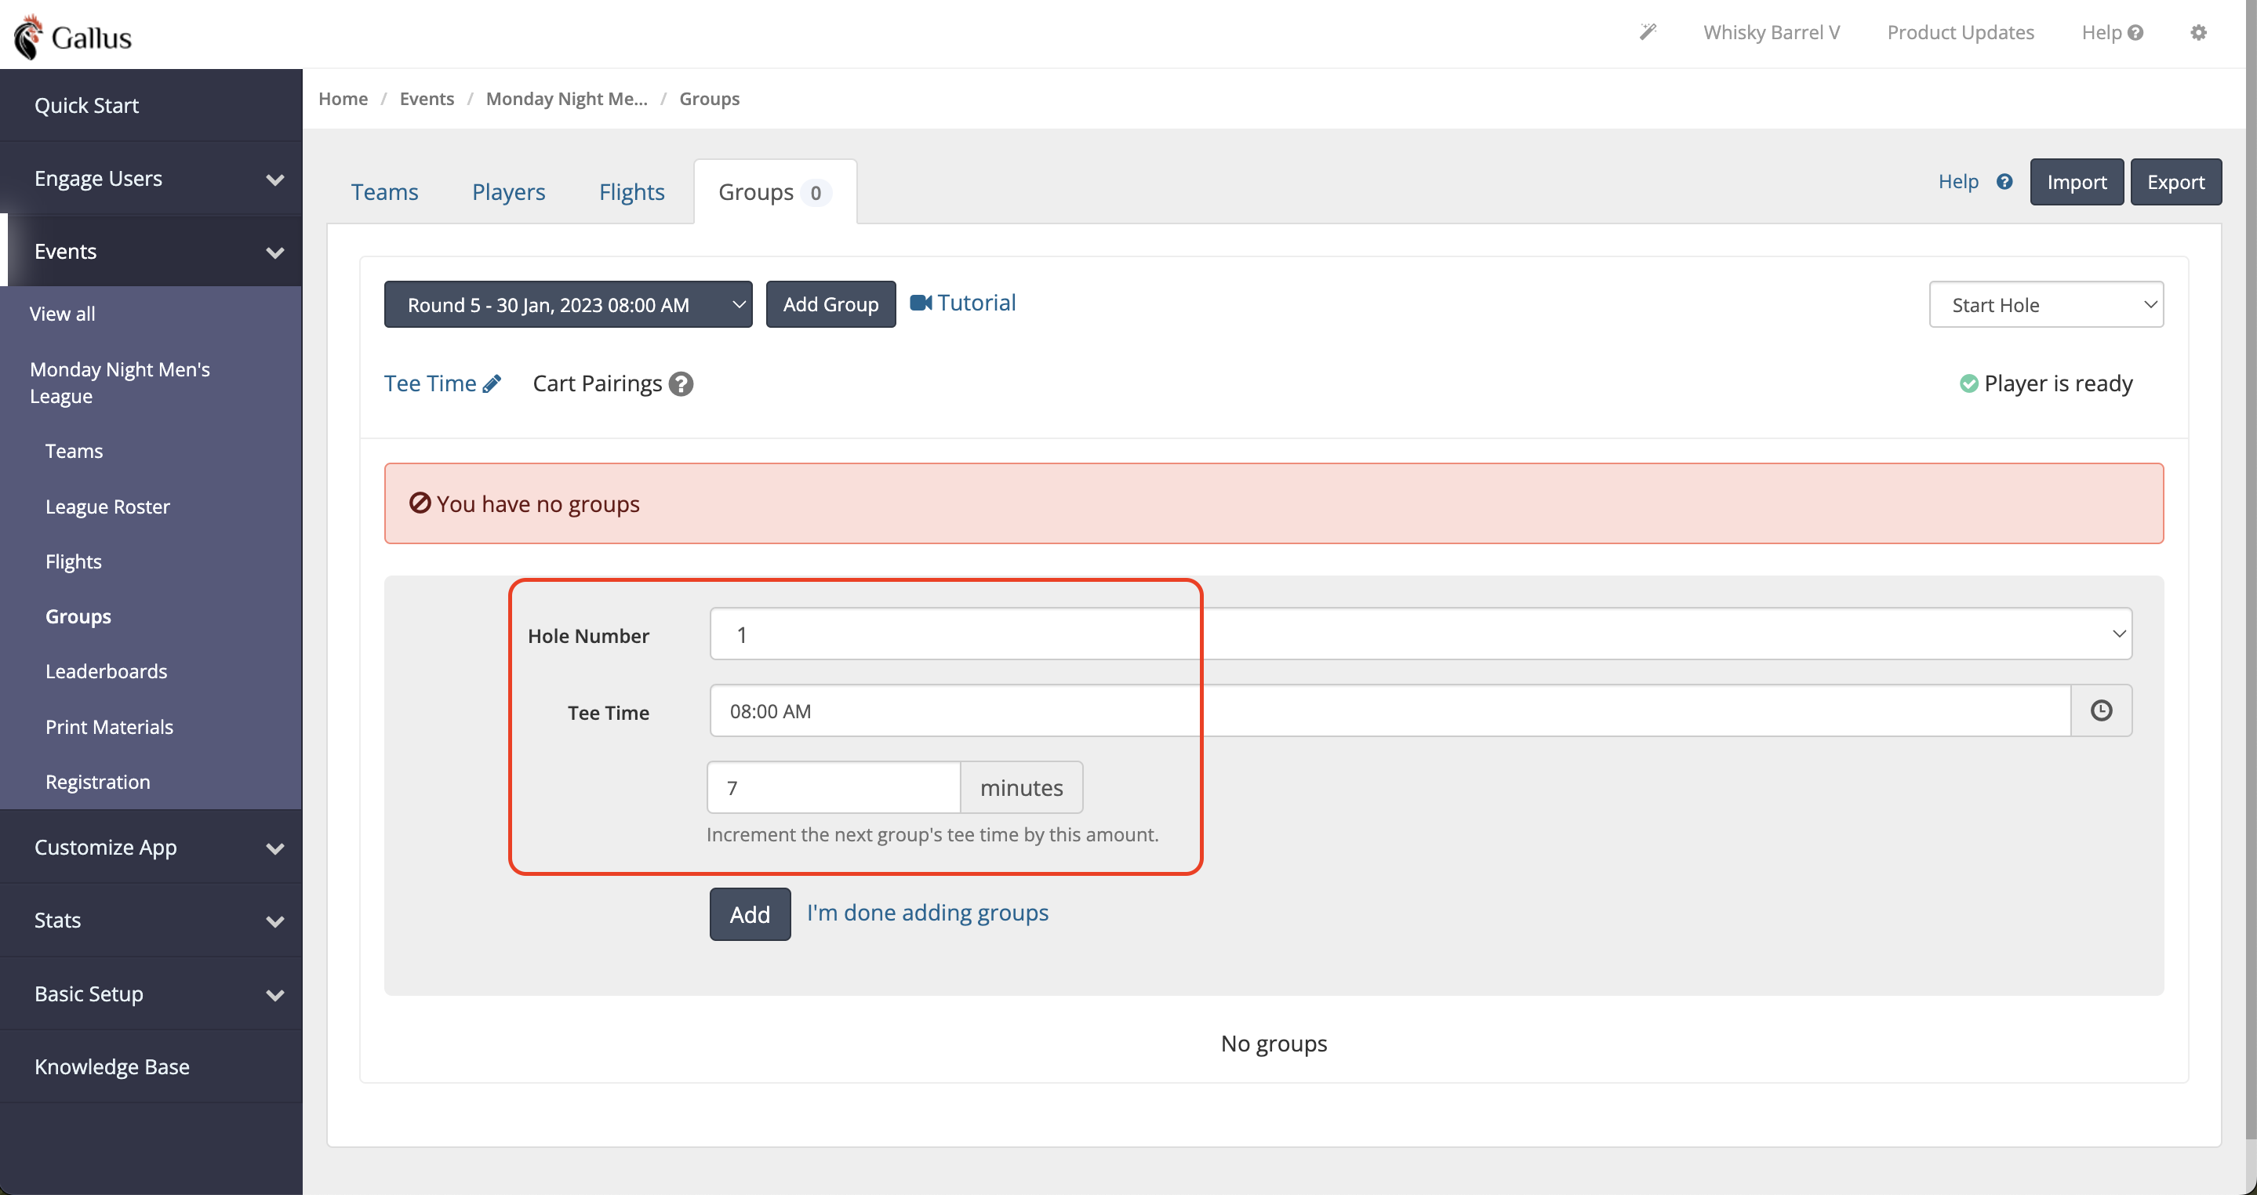Switch to the Teams tab
2257x1195 pixels.
tap(384, 192)
